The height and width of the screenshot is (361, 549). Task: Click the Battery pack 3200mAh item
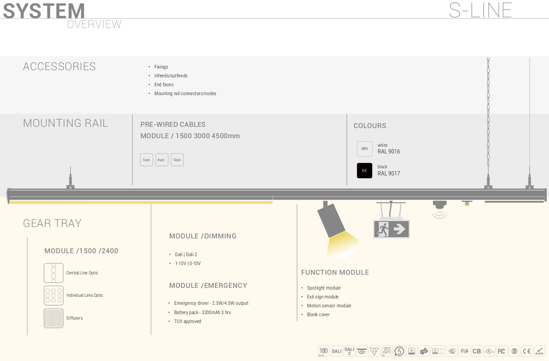coord(203,312)
